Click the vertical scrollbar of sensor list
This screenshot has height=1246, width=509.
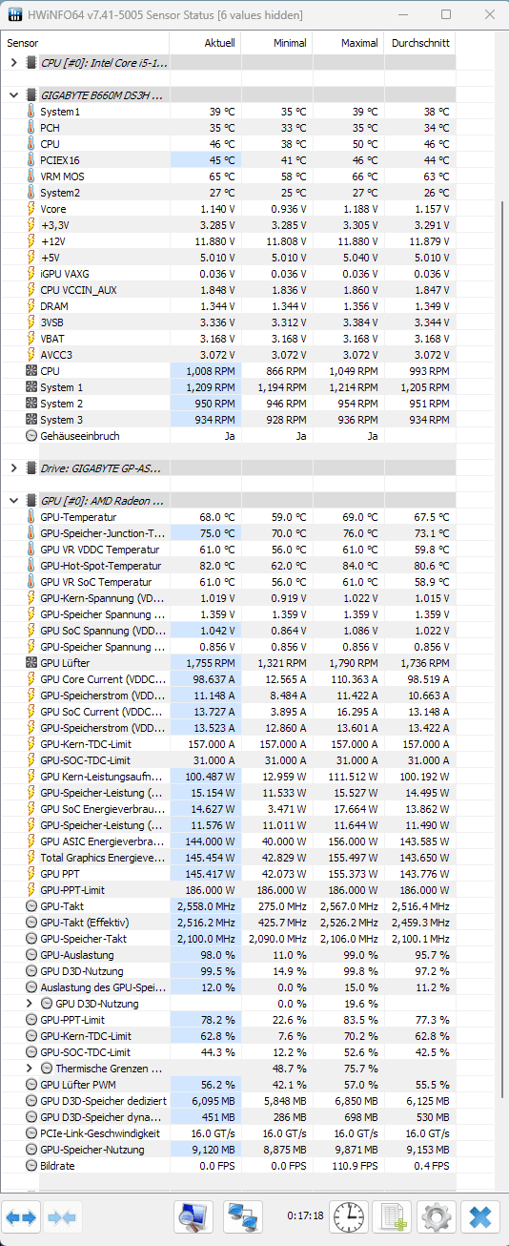(x=501, y=611)
